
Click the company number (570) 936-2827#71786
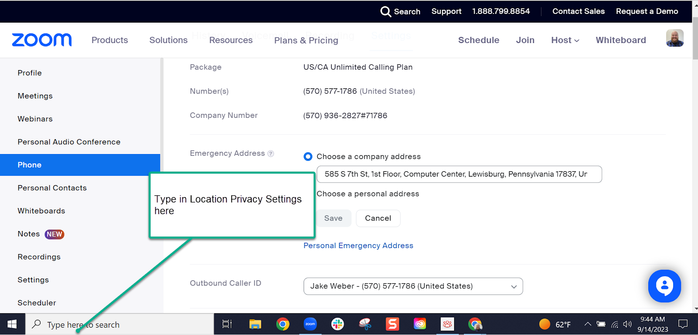(345, 116)
